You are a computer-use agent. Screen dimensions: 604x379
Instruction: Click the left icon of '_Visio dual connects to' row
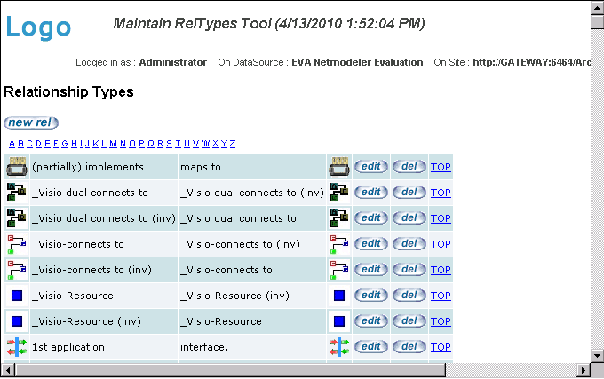click(x=16, y=193)
